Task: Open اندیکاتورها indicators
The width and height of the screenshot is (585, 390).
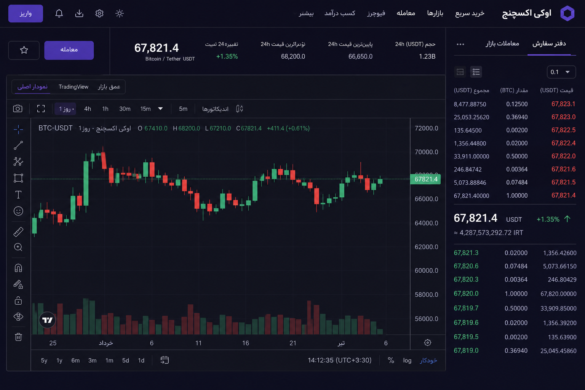Action: (x=215, y=109)
